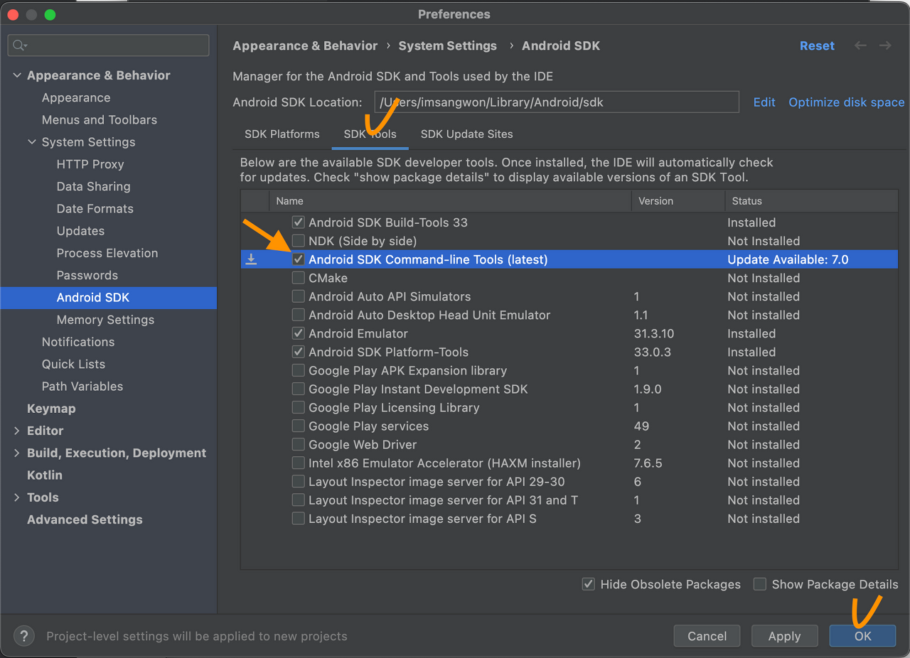Image resolution: width=910 pixels, height=658 pixels.
Task: Select the Google Play Licensing Library row
Action: (569, 407)
